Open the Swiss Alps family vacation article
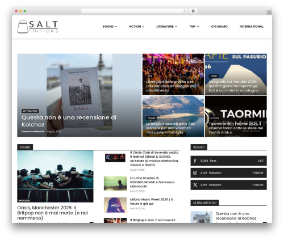 170,128
